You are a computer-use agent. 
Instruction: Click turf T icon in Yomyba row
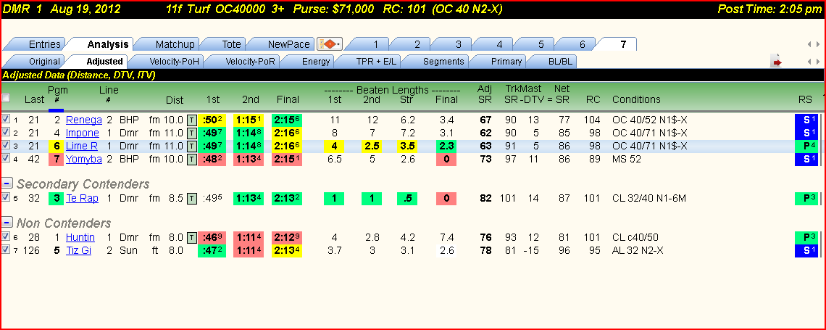pos(192,160)
